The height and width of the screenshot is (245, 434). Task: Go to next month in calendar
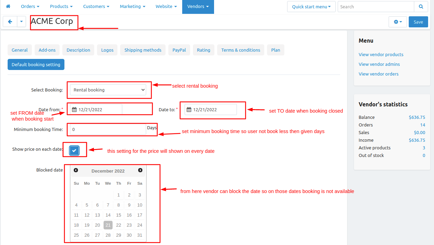140,170
